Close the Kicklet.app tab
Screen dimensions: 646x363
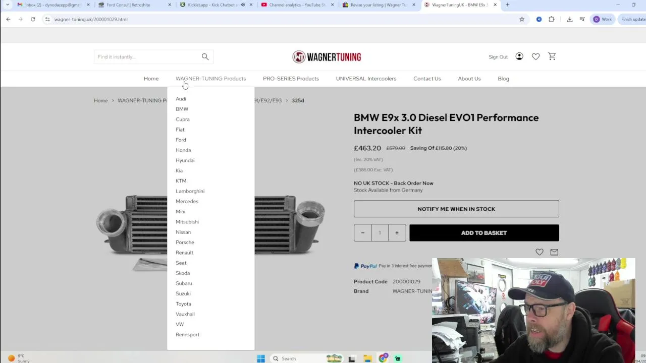pos(251,5)
